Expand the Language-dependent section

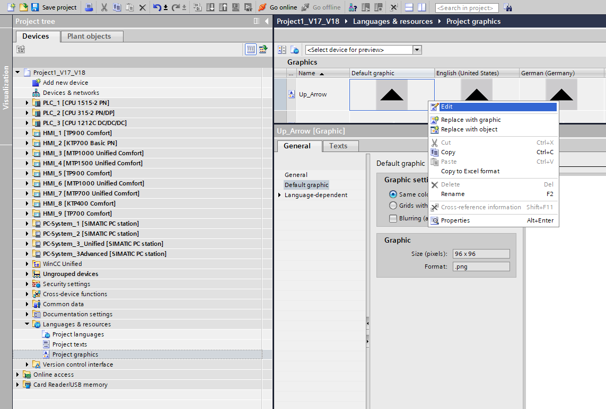pyautogui.click(x=280, y=195)
